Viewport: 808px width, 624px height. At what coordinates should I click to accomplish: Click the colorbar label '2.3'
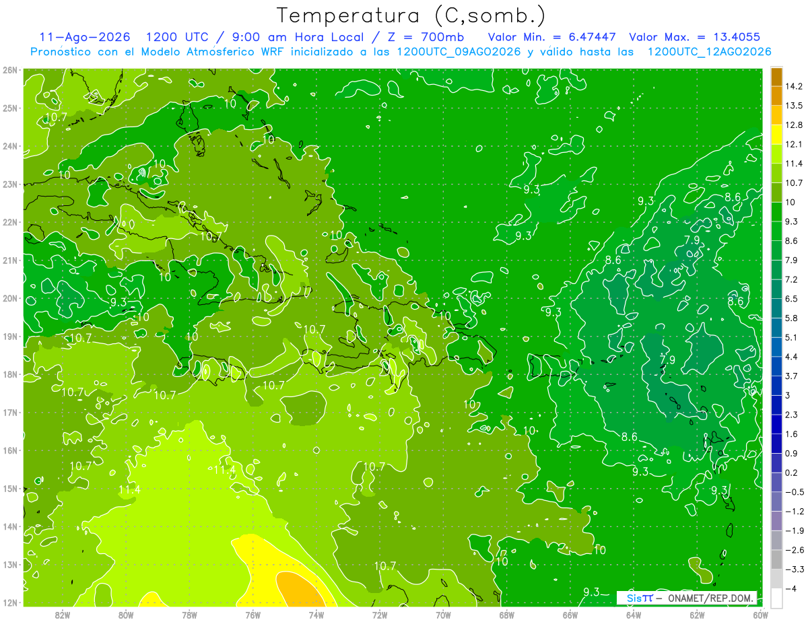[x=793, y=415]
